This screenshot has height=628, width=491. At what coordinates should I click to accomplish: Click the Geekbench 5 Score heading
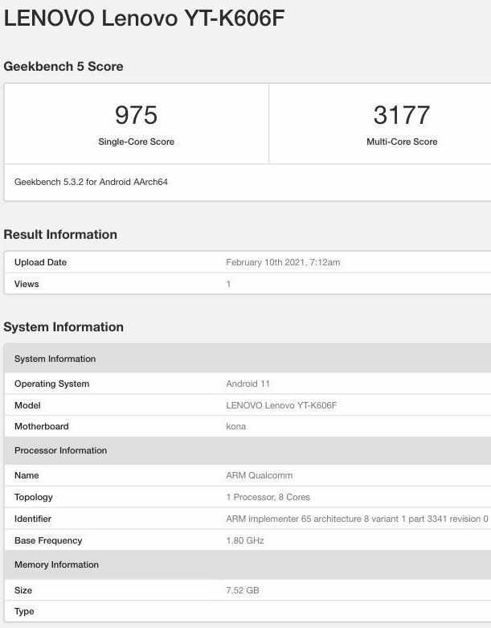(63, 66)
